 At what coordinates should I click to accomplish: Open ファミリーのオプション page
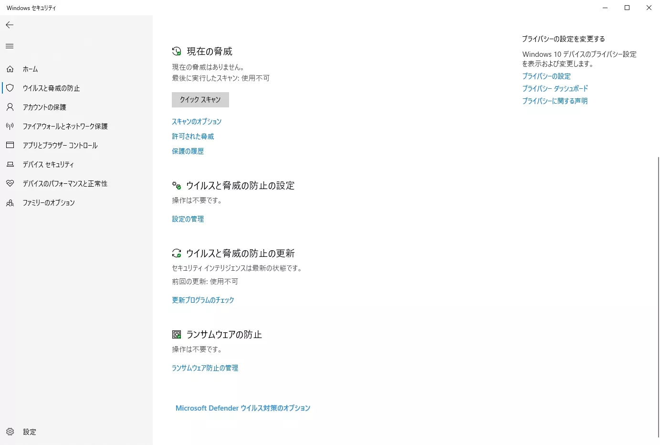[x=49, y=203]
